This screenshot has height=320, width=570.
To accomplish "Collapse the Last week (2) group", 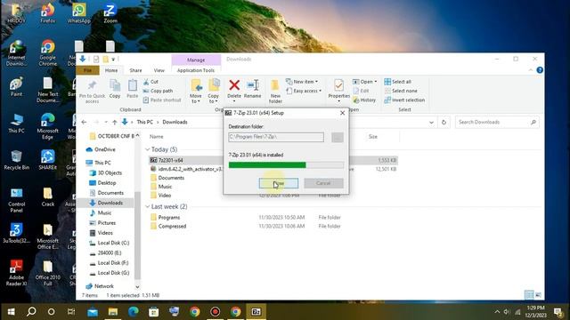I will click(x=147, y=206).
